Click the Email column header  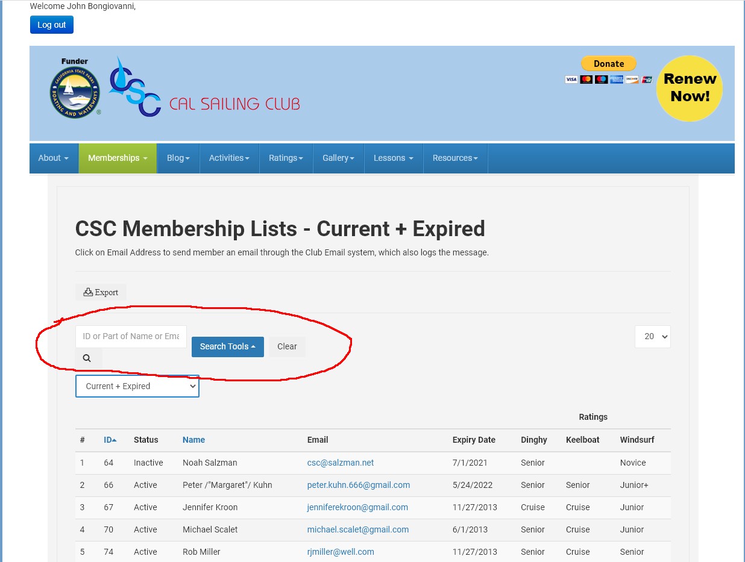click(x=318, y=440)
